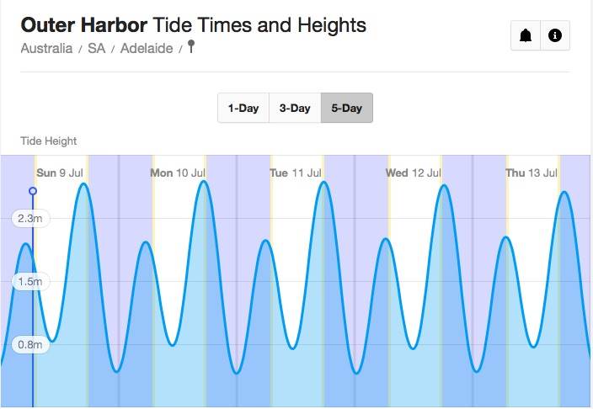Click the Mon 10 Jul date label
Image resolution: width=593 pixels, height=409 pixels.
(178, 173)
